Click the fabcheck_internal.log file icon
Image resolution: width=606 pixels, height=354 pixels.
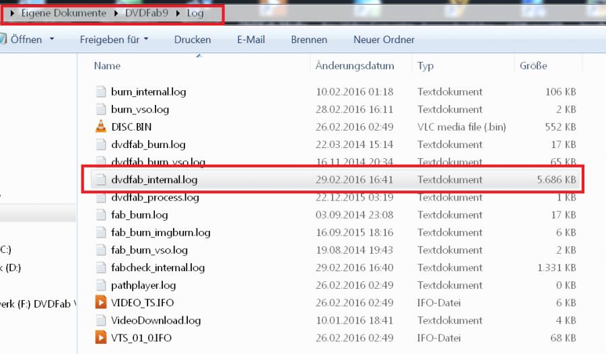click(x=101, y=268)
